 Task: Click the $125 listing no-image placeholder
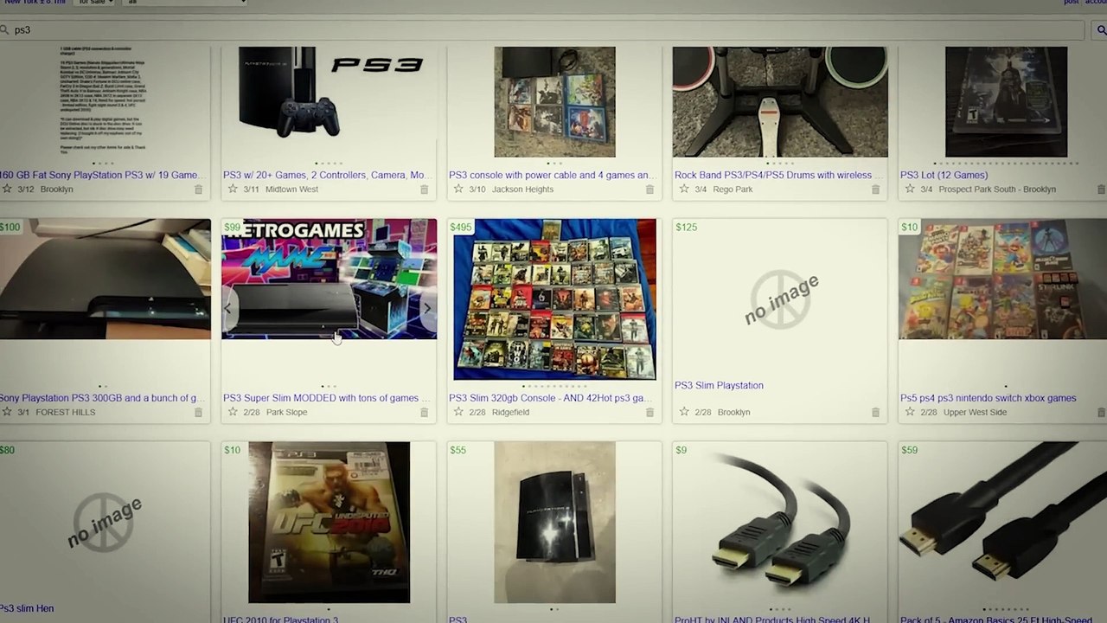point(781,300)
